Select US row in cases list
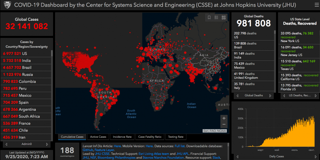 click(26, 53)
